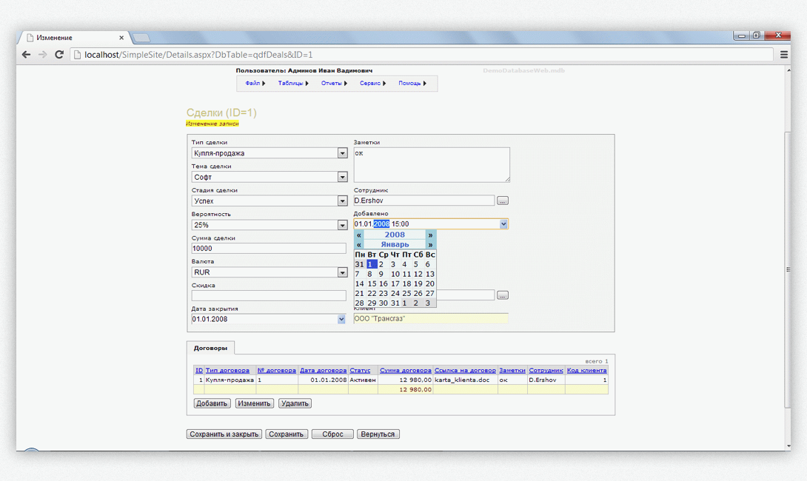Screen dimensions: 807x481
Task: Click the Вернуться button
Action: click(378, 434)
